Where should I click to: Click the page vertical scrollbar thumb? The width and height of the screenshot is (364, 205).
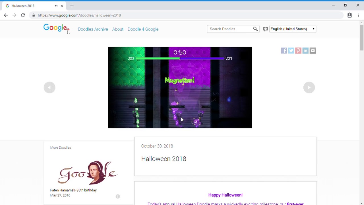coord(362,37)
